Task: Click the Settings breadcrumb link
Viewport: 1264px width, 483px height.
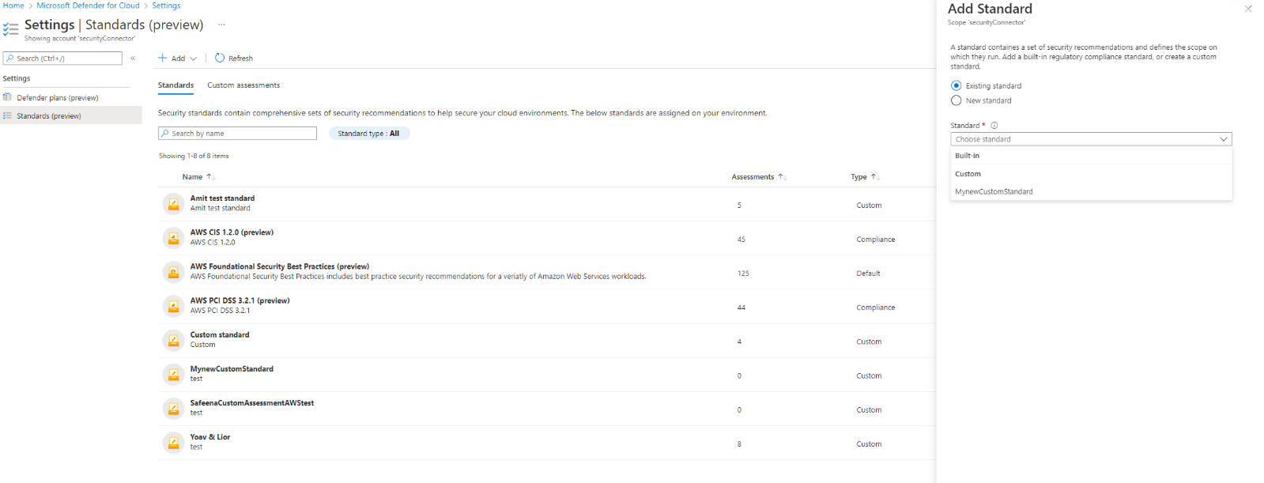Action: tap(166, 6)
